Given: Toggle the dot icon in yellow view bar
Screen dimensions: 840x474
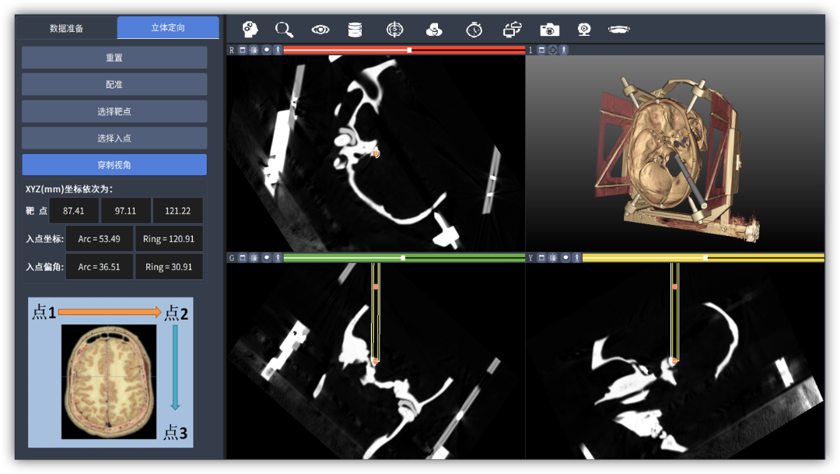Looking at the screenshot, I should pos(565,258).
